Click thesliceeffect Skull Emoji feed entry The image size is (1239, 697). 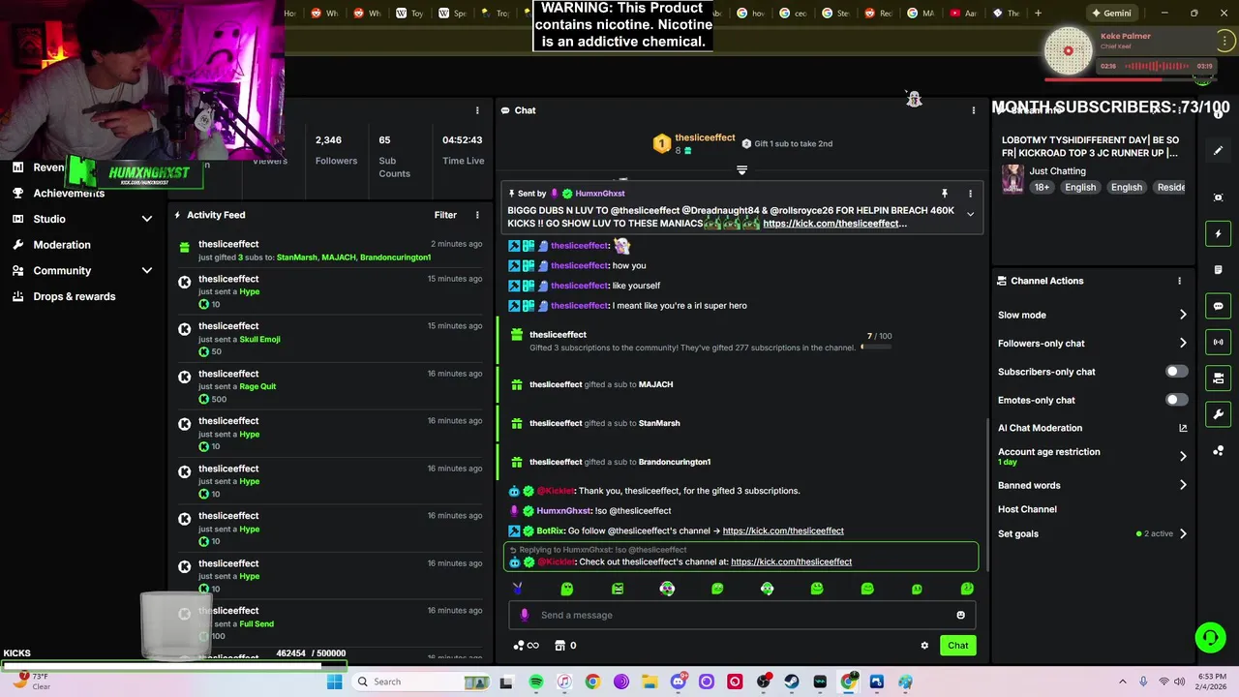(x=330, y=339)
